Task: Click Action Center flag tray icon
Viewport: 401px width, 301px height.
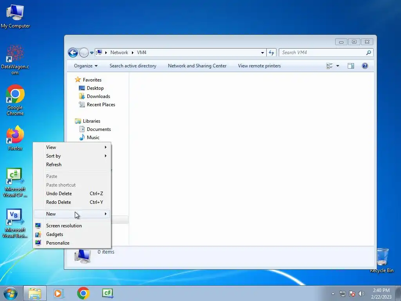Action: click(352, 294)
